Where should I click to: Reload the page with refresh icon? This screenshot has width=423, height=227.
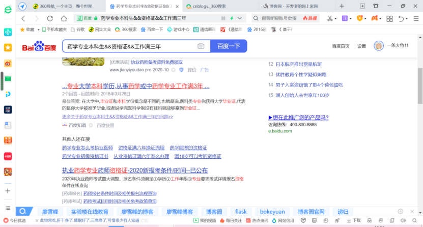click(x=50, y=18)
